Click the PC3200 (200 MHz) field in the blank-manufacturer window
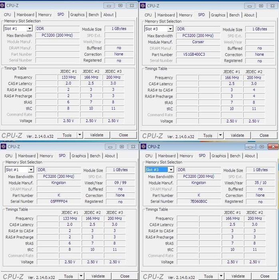 (58, 35)
